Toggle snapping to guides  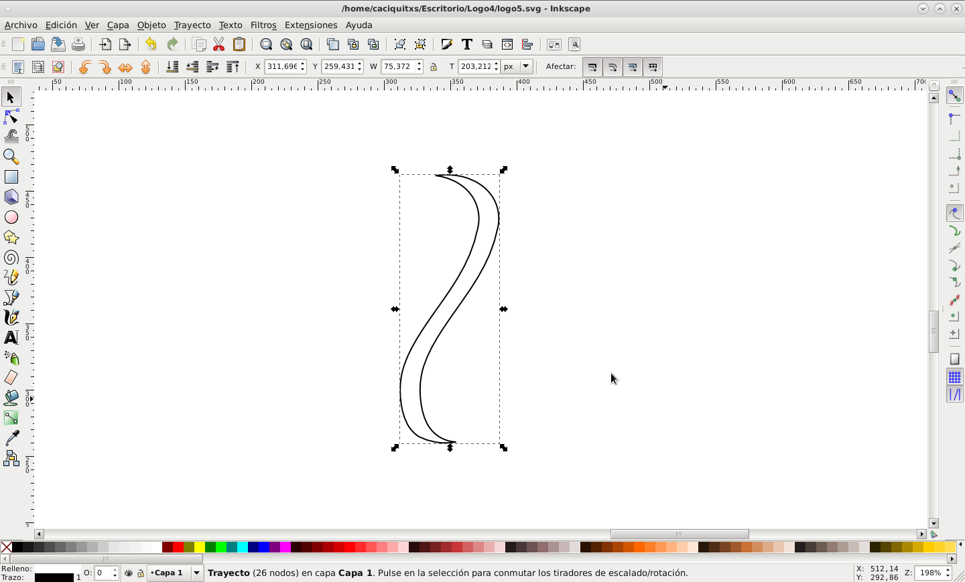click(954, 394)
